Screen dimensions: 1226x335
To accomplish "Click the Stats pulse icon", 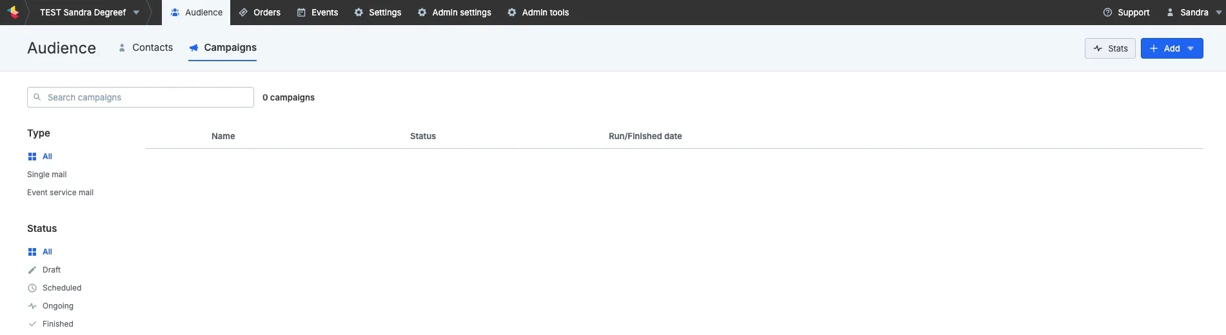I will pos(1098,48).
